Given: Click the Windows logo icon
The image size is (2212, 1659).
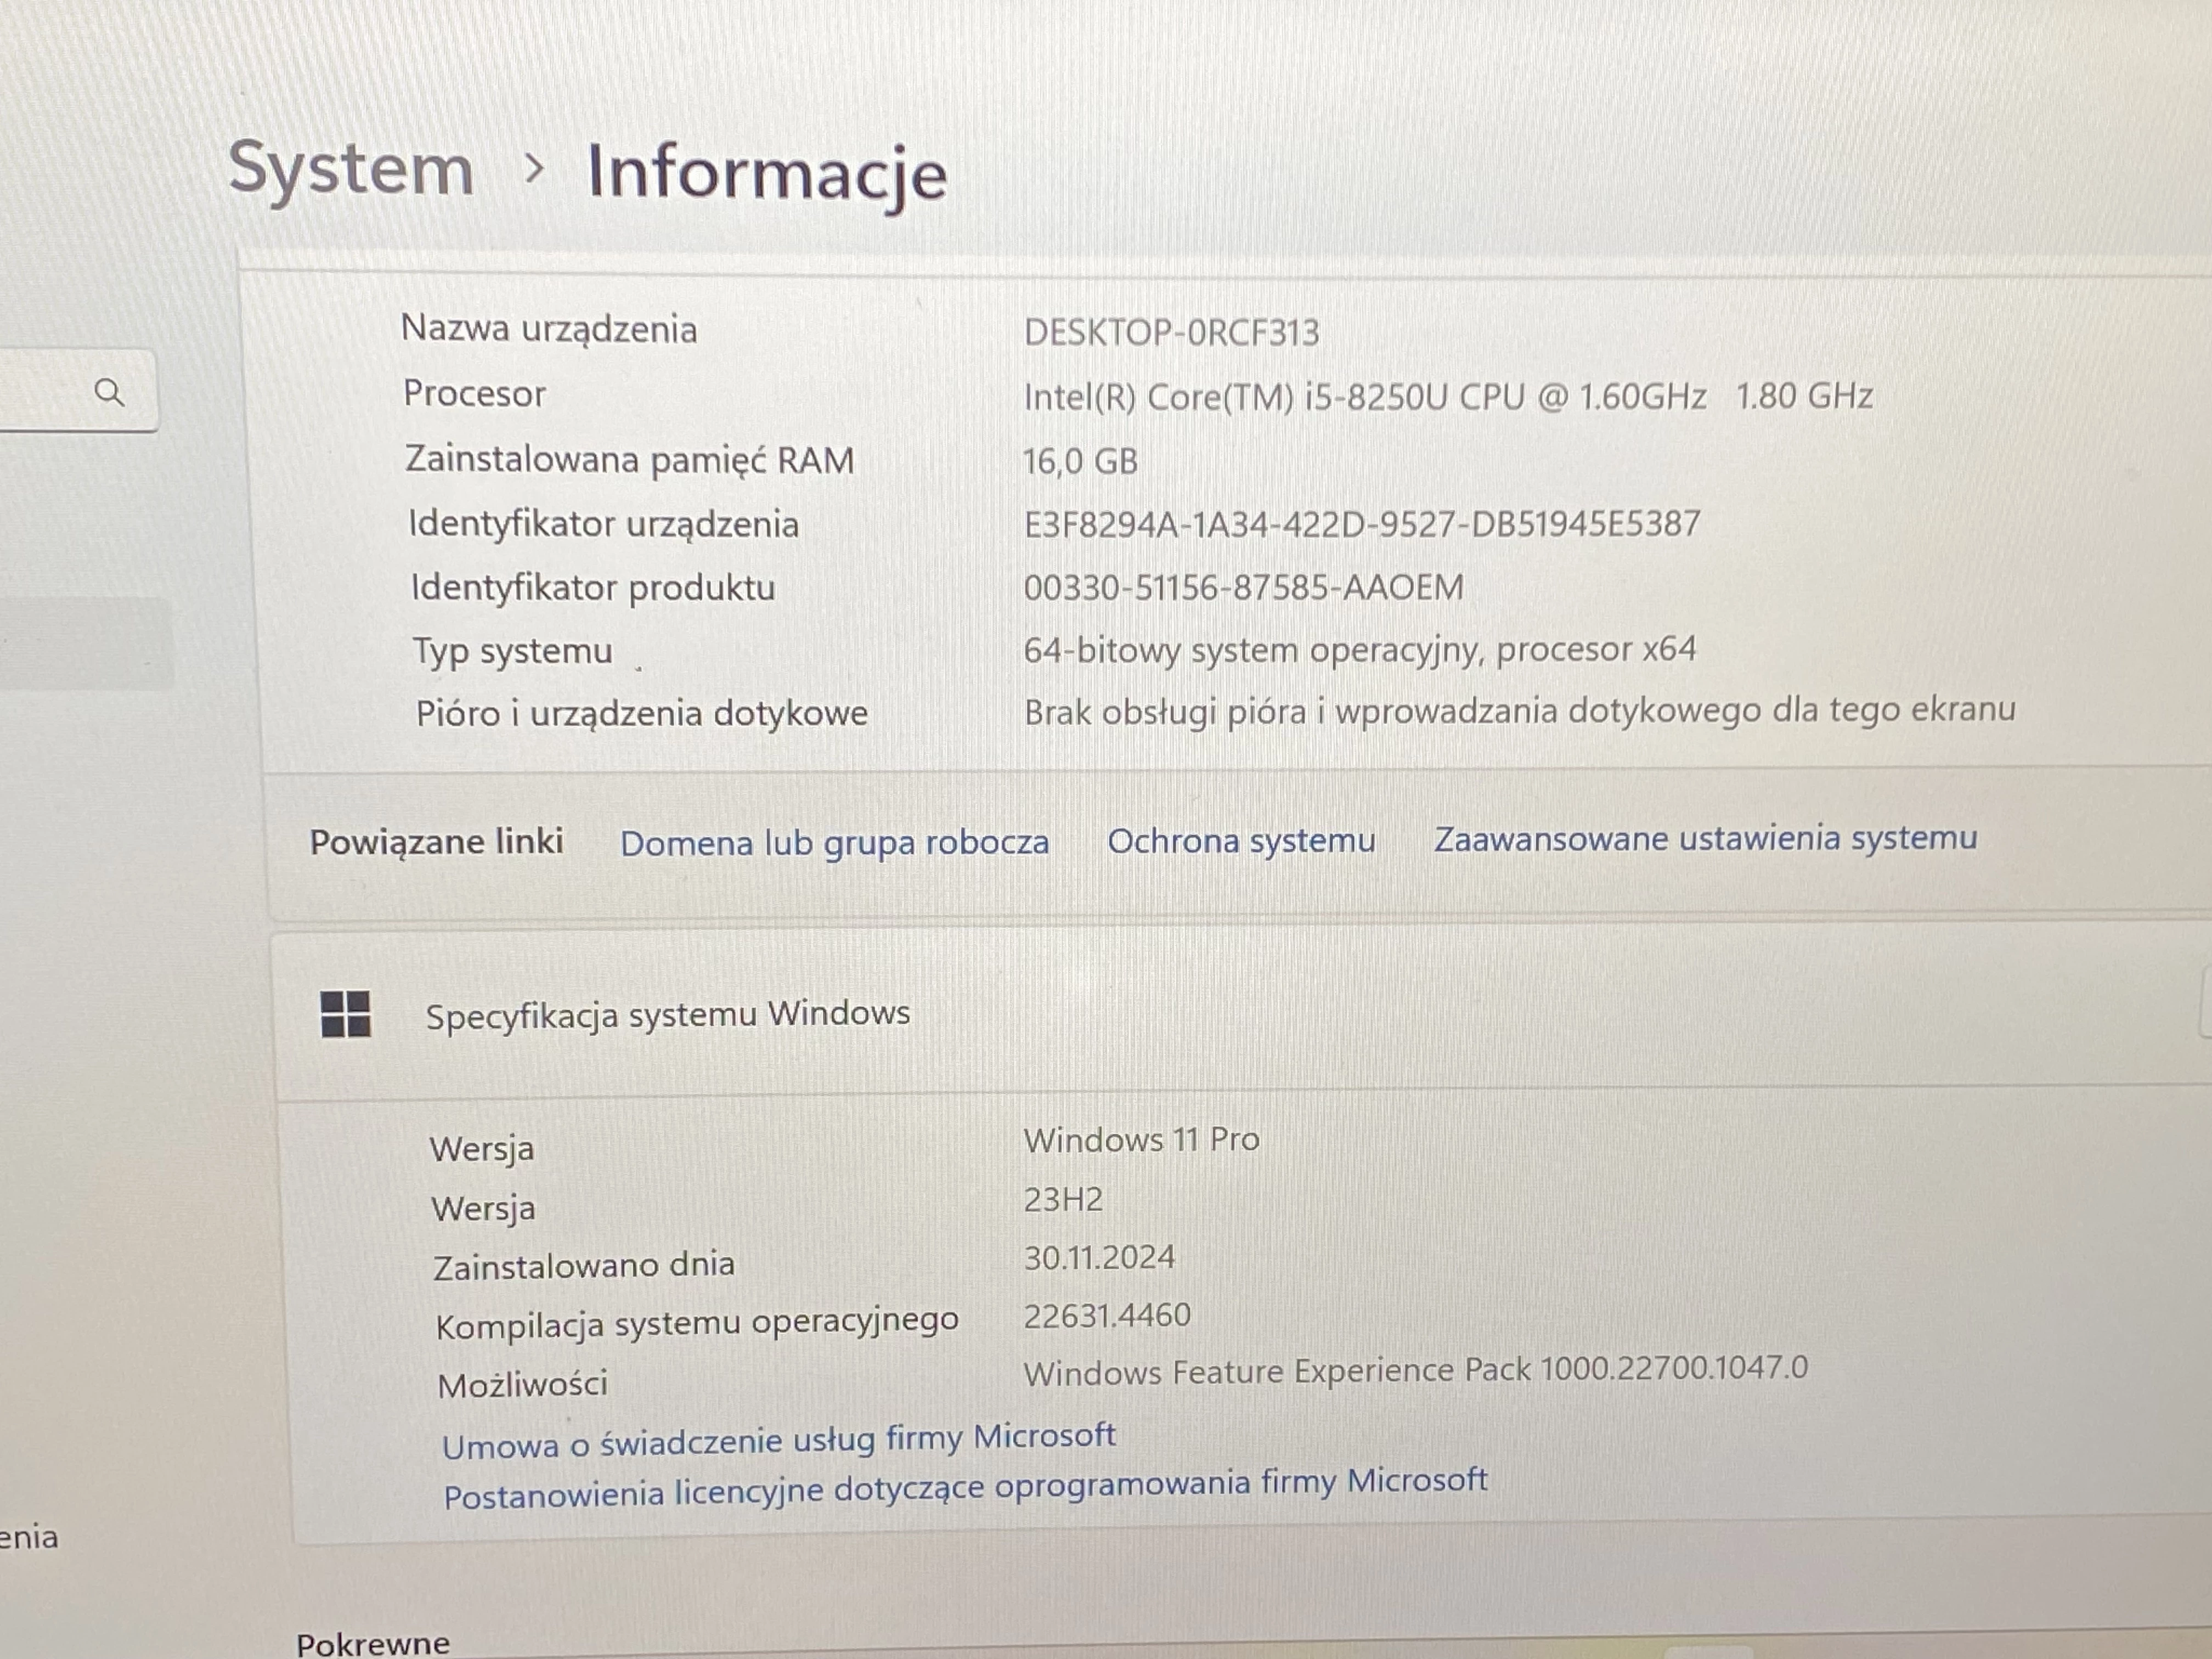Looking at the screenshot, I should click(345, 1014).
